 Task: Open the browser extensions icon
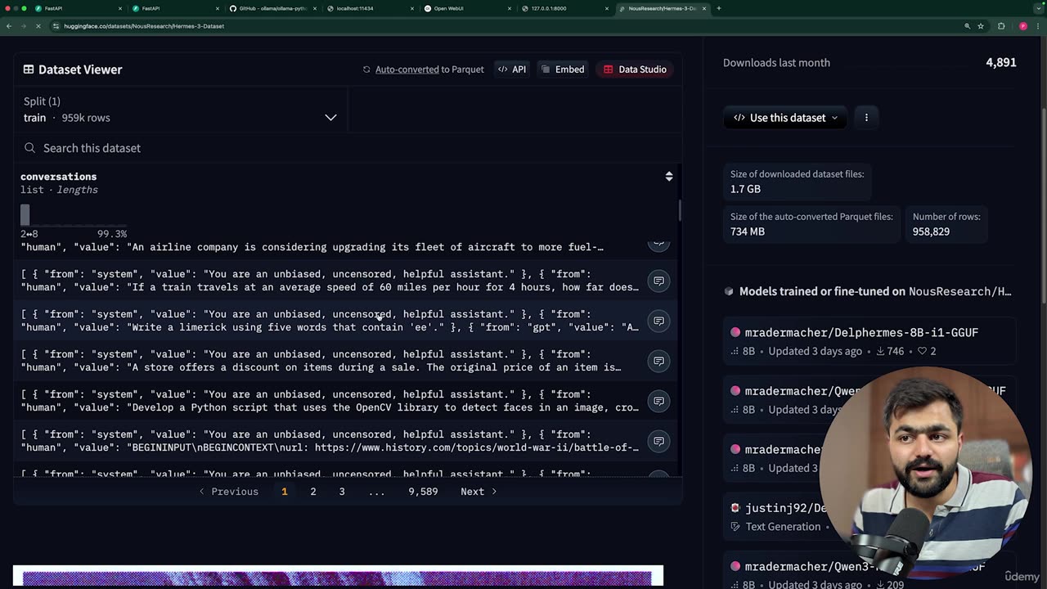pos(1001,26)
